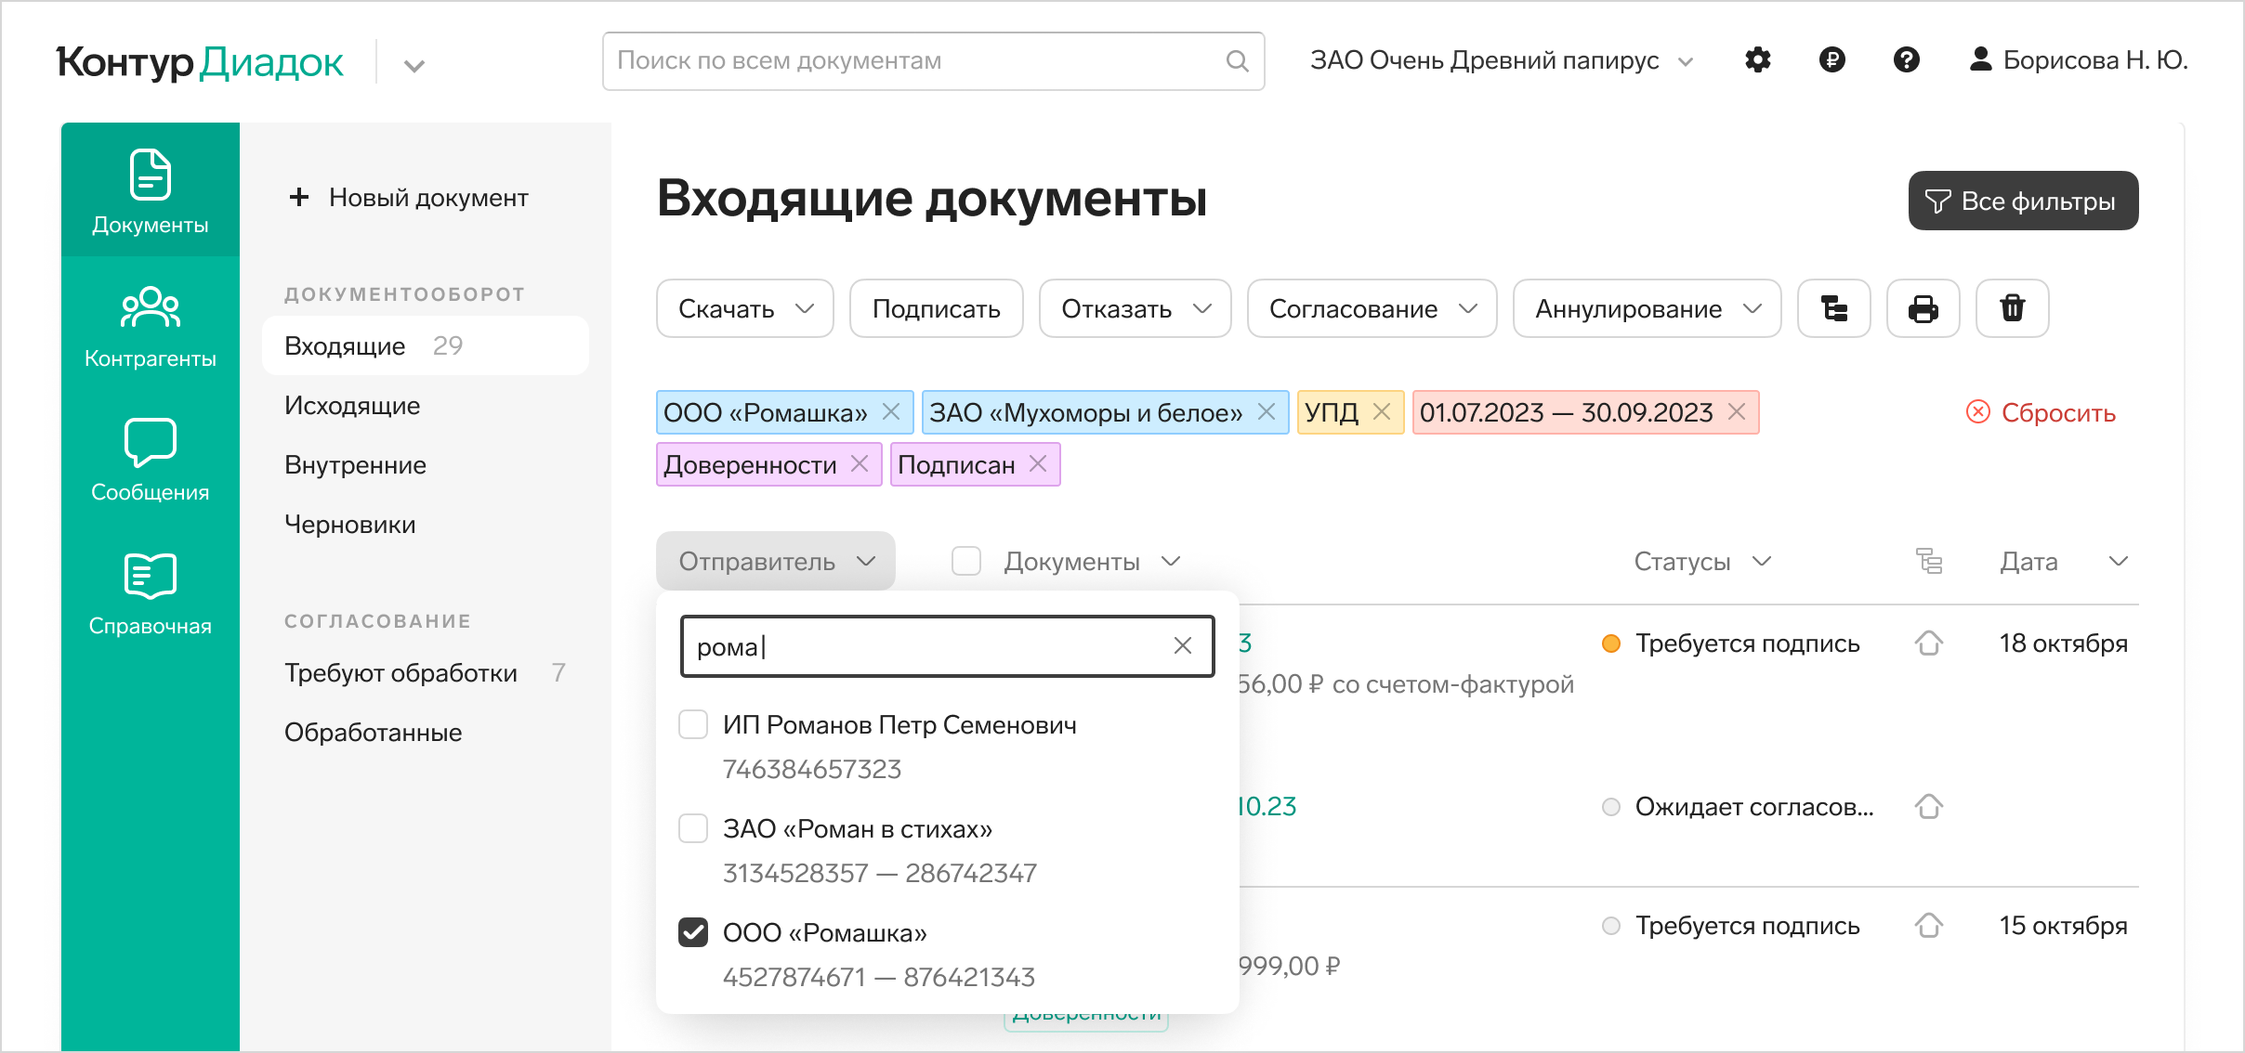The width and height of the screenshot is (2245, 1053).
Task: Check ИП Романов Петр Семенович sender
Action: coord(693,724)
